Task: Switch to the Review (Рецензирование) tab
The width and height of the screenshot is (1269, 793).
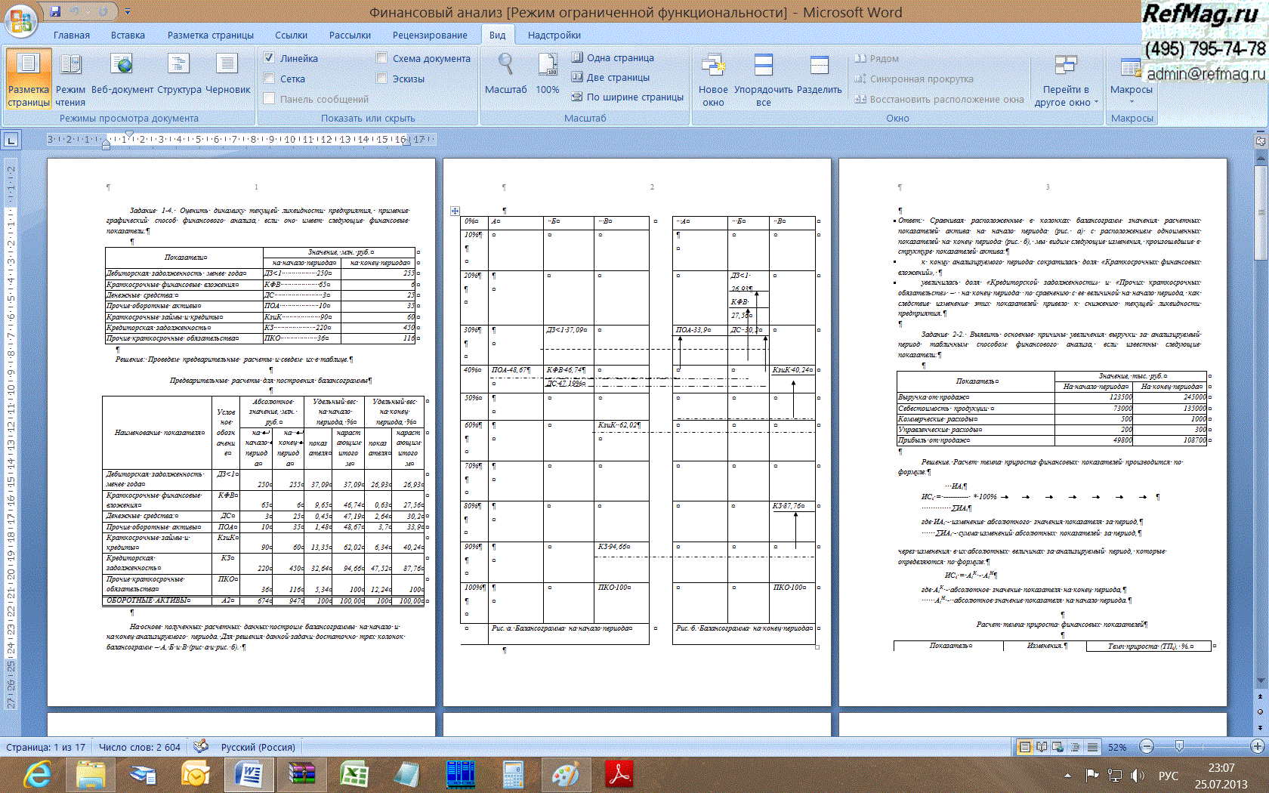Action: [x=429, y=35]
